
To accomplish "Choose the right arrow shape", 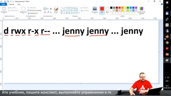I will click(x=72, y=10).
